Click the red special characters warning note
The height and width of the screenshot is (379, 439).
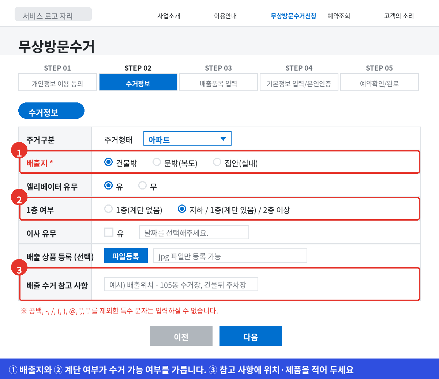point(120,311)
